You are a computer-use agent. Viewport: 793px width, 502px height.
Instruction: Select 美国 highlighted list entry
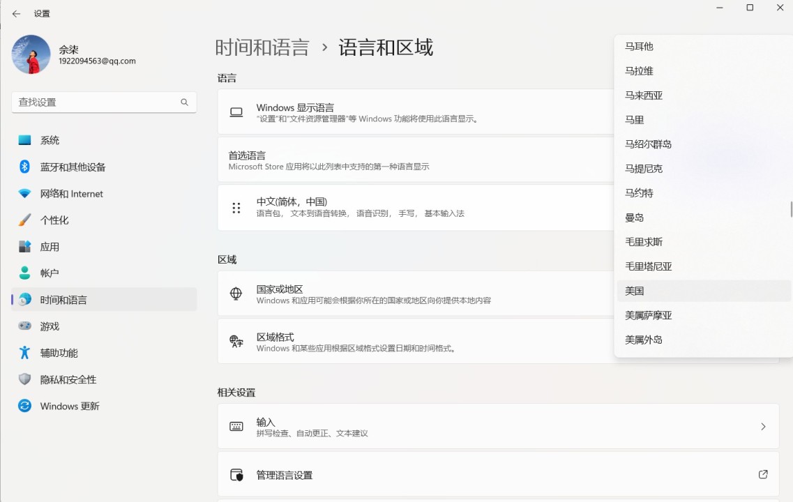point(703,291)
